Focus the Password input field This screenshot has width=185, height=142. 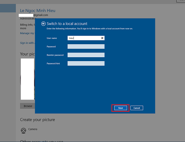tap(86, 47)
